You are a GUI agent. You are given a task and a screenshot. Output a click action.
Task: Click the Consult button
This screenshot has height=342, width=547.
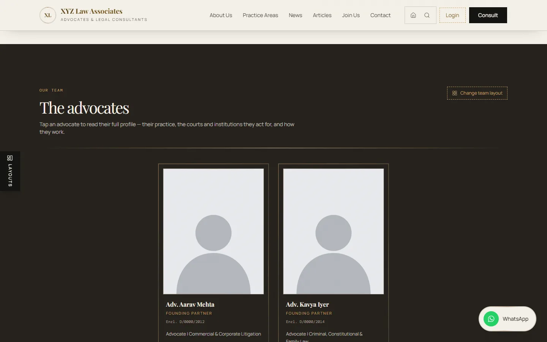click(x=488, y=15)
